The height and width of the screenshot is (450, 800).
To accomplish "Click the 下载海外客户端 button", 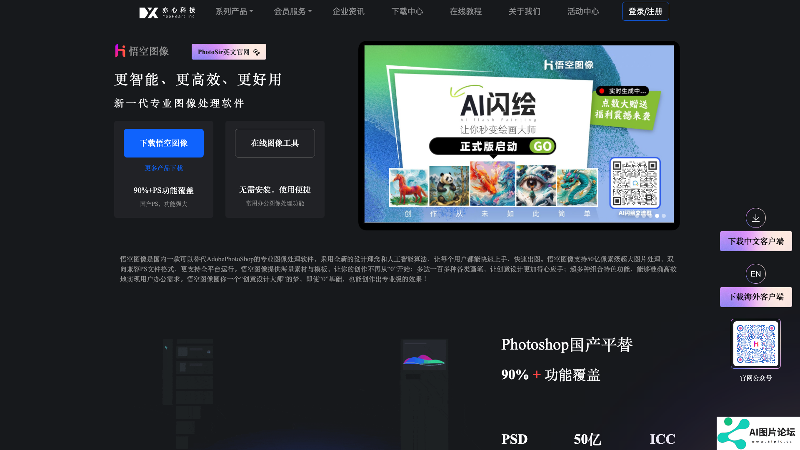I will (x=756, y=297).
